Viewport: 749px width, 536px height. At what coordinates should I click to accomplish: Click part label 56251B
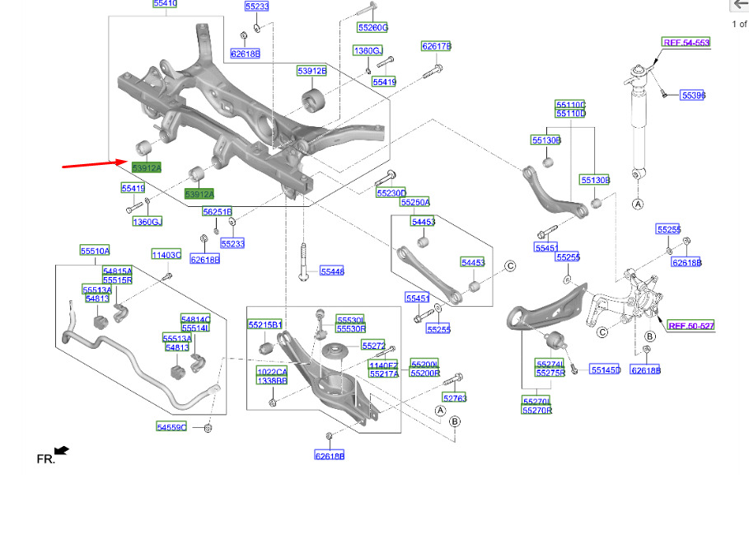[218, 212]
